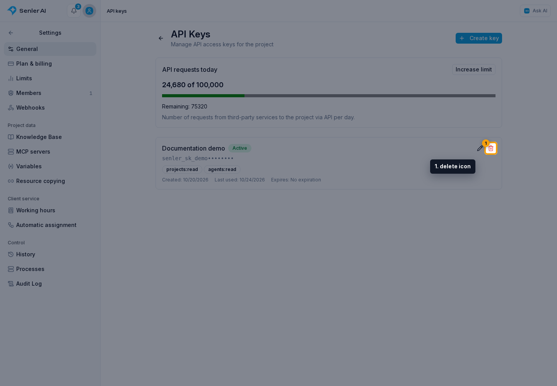Screen dimensions: 557x386
Task: Click the MCP servers icon
Action: tap(11, 152)
